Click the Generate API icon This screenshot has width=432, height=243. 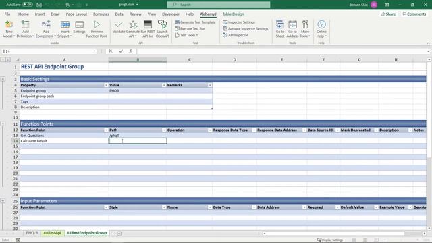coord(133,29)
